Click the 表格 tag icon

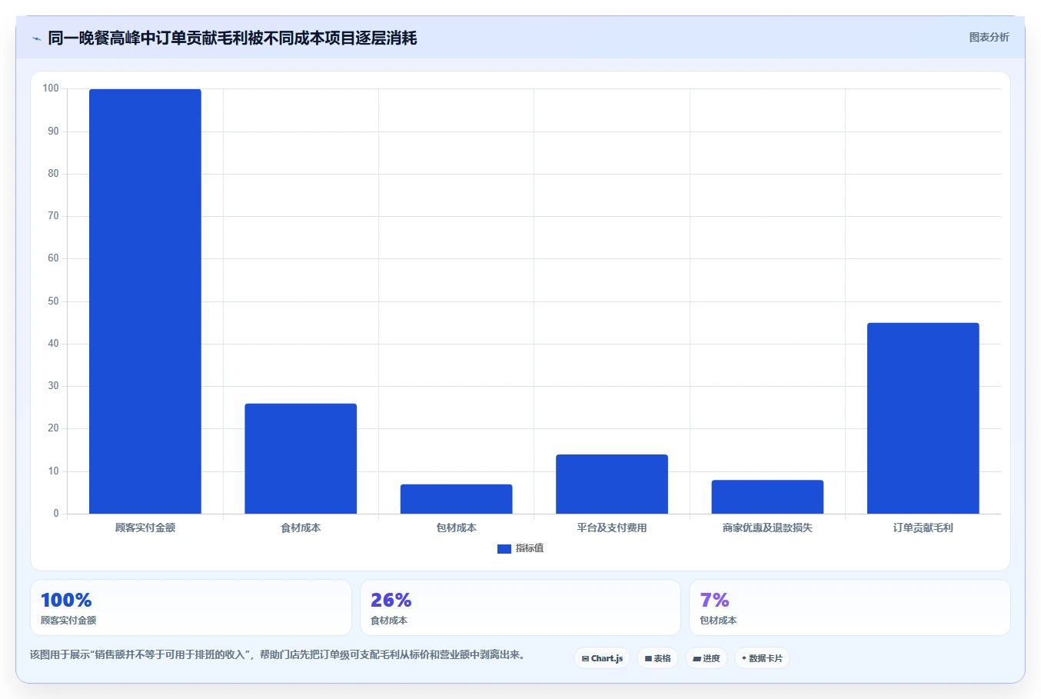648,659
